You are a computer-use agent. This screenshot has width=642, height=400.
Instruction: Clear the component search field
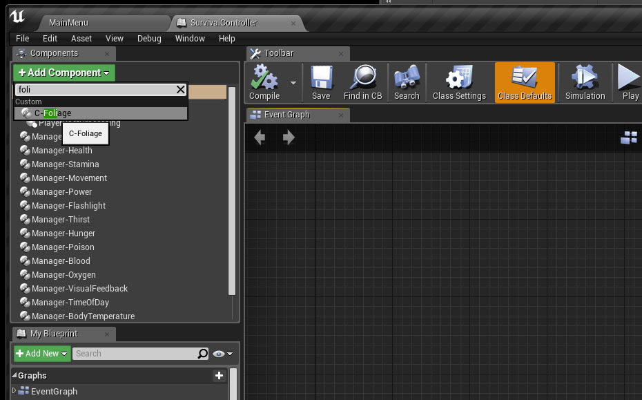click(x=181, y=90)
